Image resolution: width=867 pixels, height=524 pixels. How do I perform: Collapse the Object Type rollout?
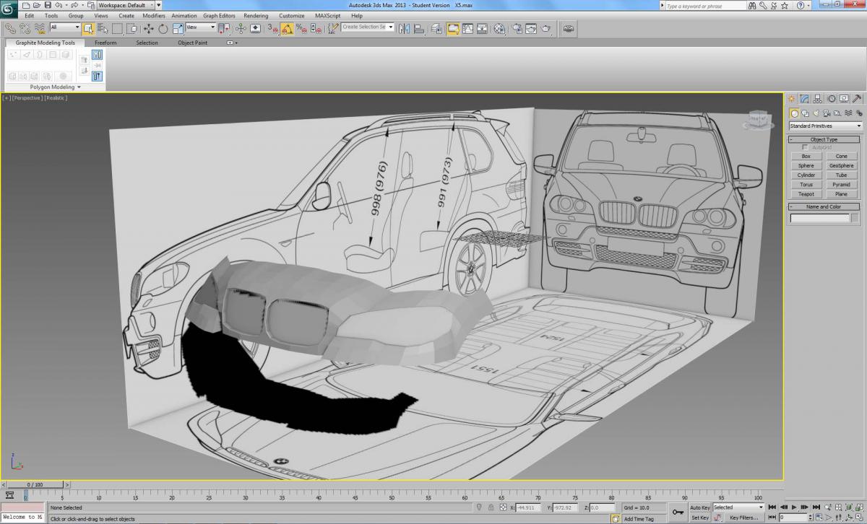tap(824, 139)
